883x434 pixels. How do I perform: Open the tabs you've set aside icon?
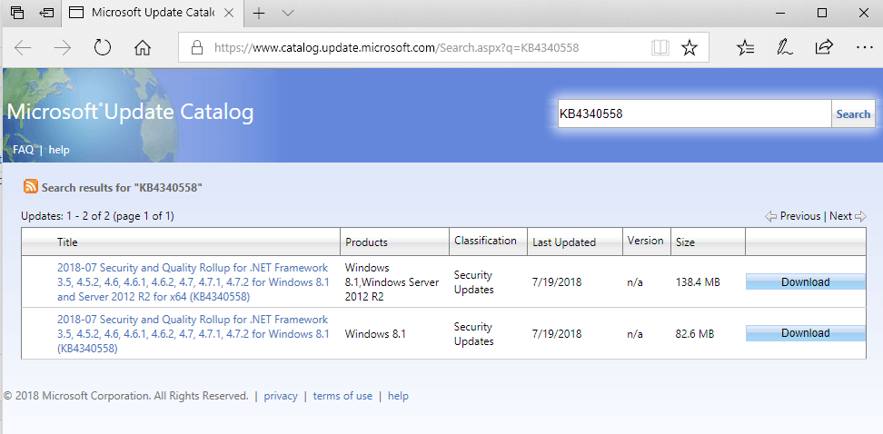point(17,13)
